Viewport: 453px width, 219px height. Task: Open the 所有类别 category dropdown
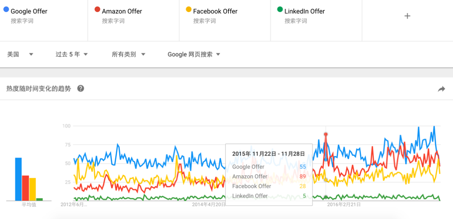[x=128, y=54]
